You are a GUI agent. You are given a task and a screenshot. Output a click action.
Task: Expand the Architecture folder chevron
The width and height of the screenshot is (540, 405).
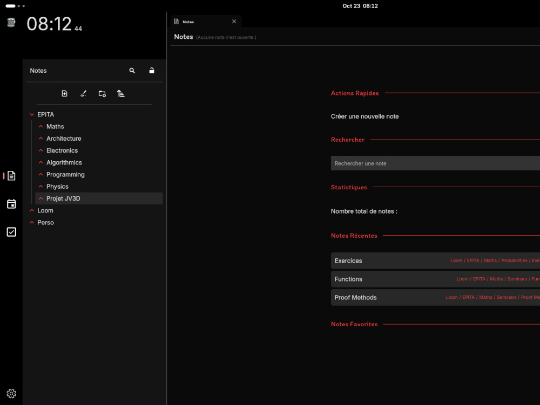tap(40, 139)
